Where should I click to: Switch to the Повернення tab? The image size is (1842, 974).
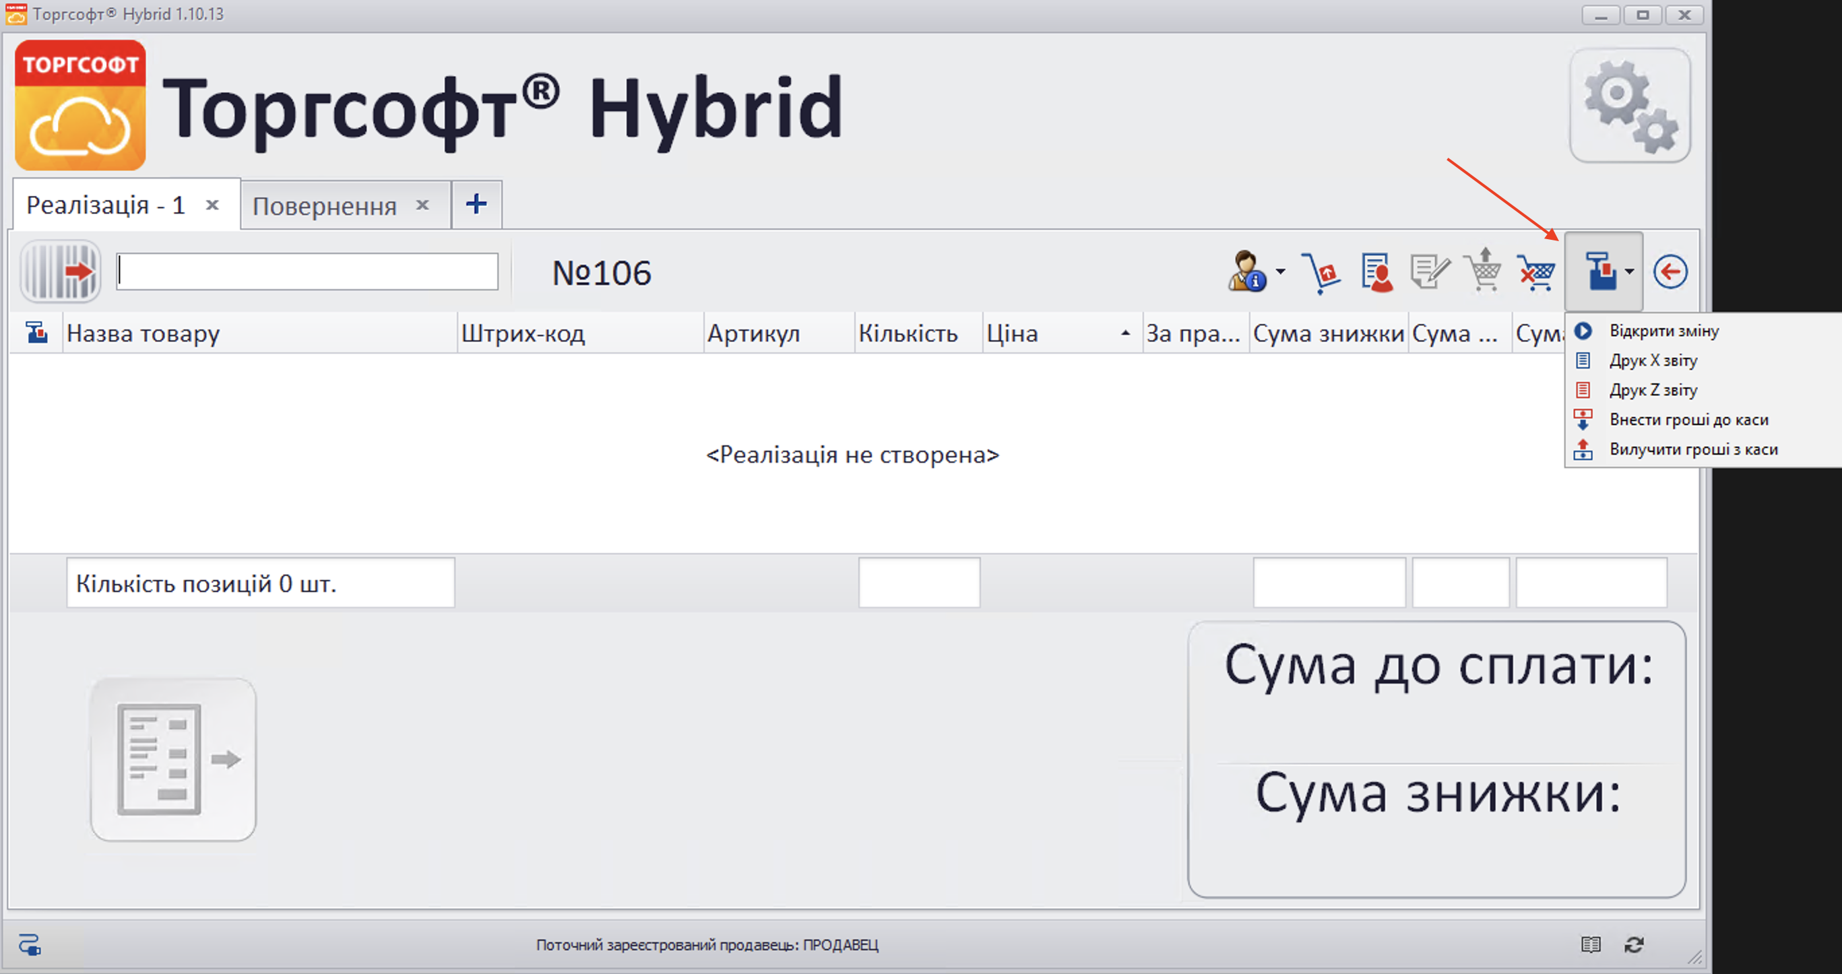click(325, 205)
